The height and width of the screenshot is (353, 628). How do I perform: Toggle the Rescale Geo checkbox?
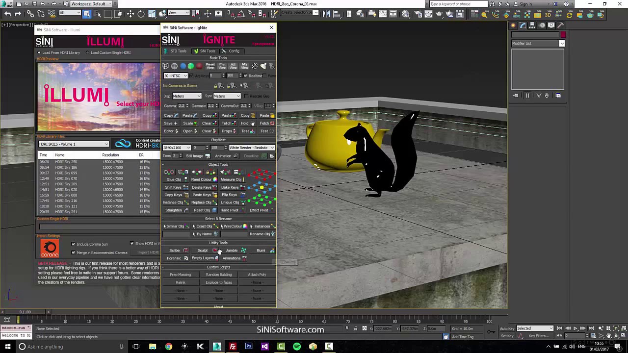[246, 96]
